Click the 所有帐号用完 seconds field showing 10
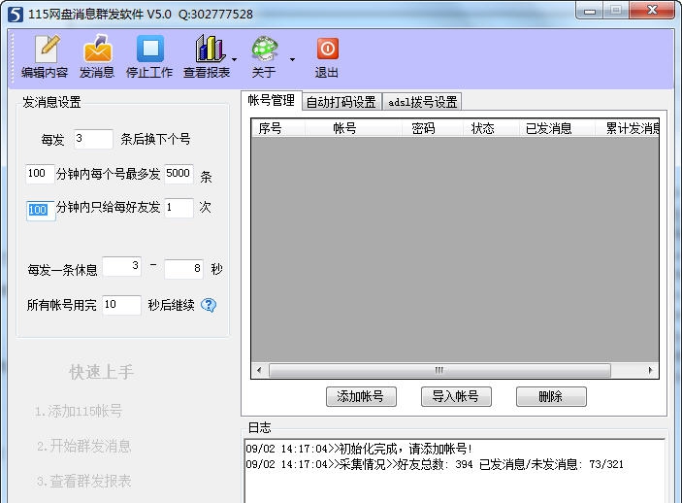Viewport: 682px width, 503px height. [121, 305]
